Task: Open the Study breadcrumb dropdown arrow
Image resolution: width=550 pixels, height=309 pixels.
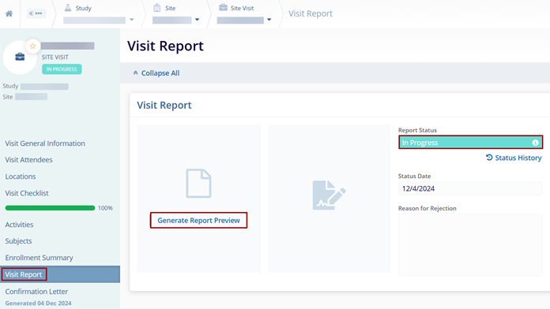Action: pos(131,20)
